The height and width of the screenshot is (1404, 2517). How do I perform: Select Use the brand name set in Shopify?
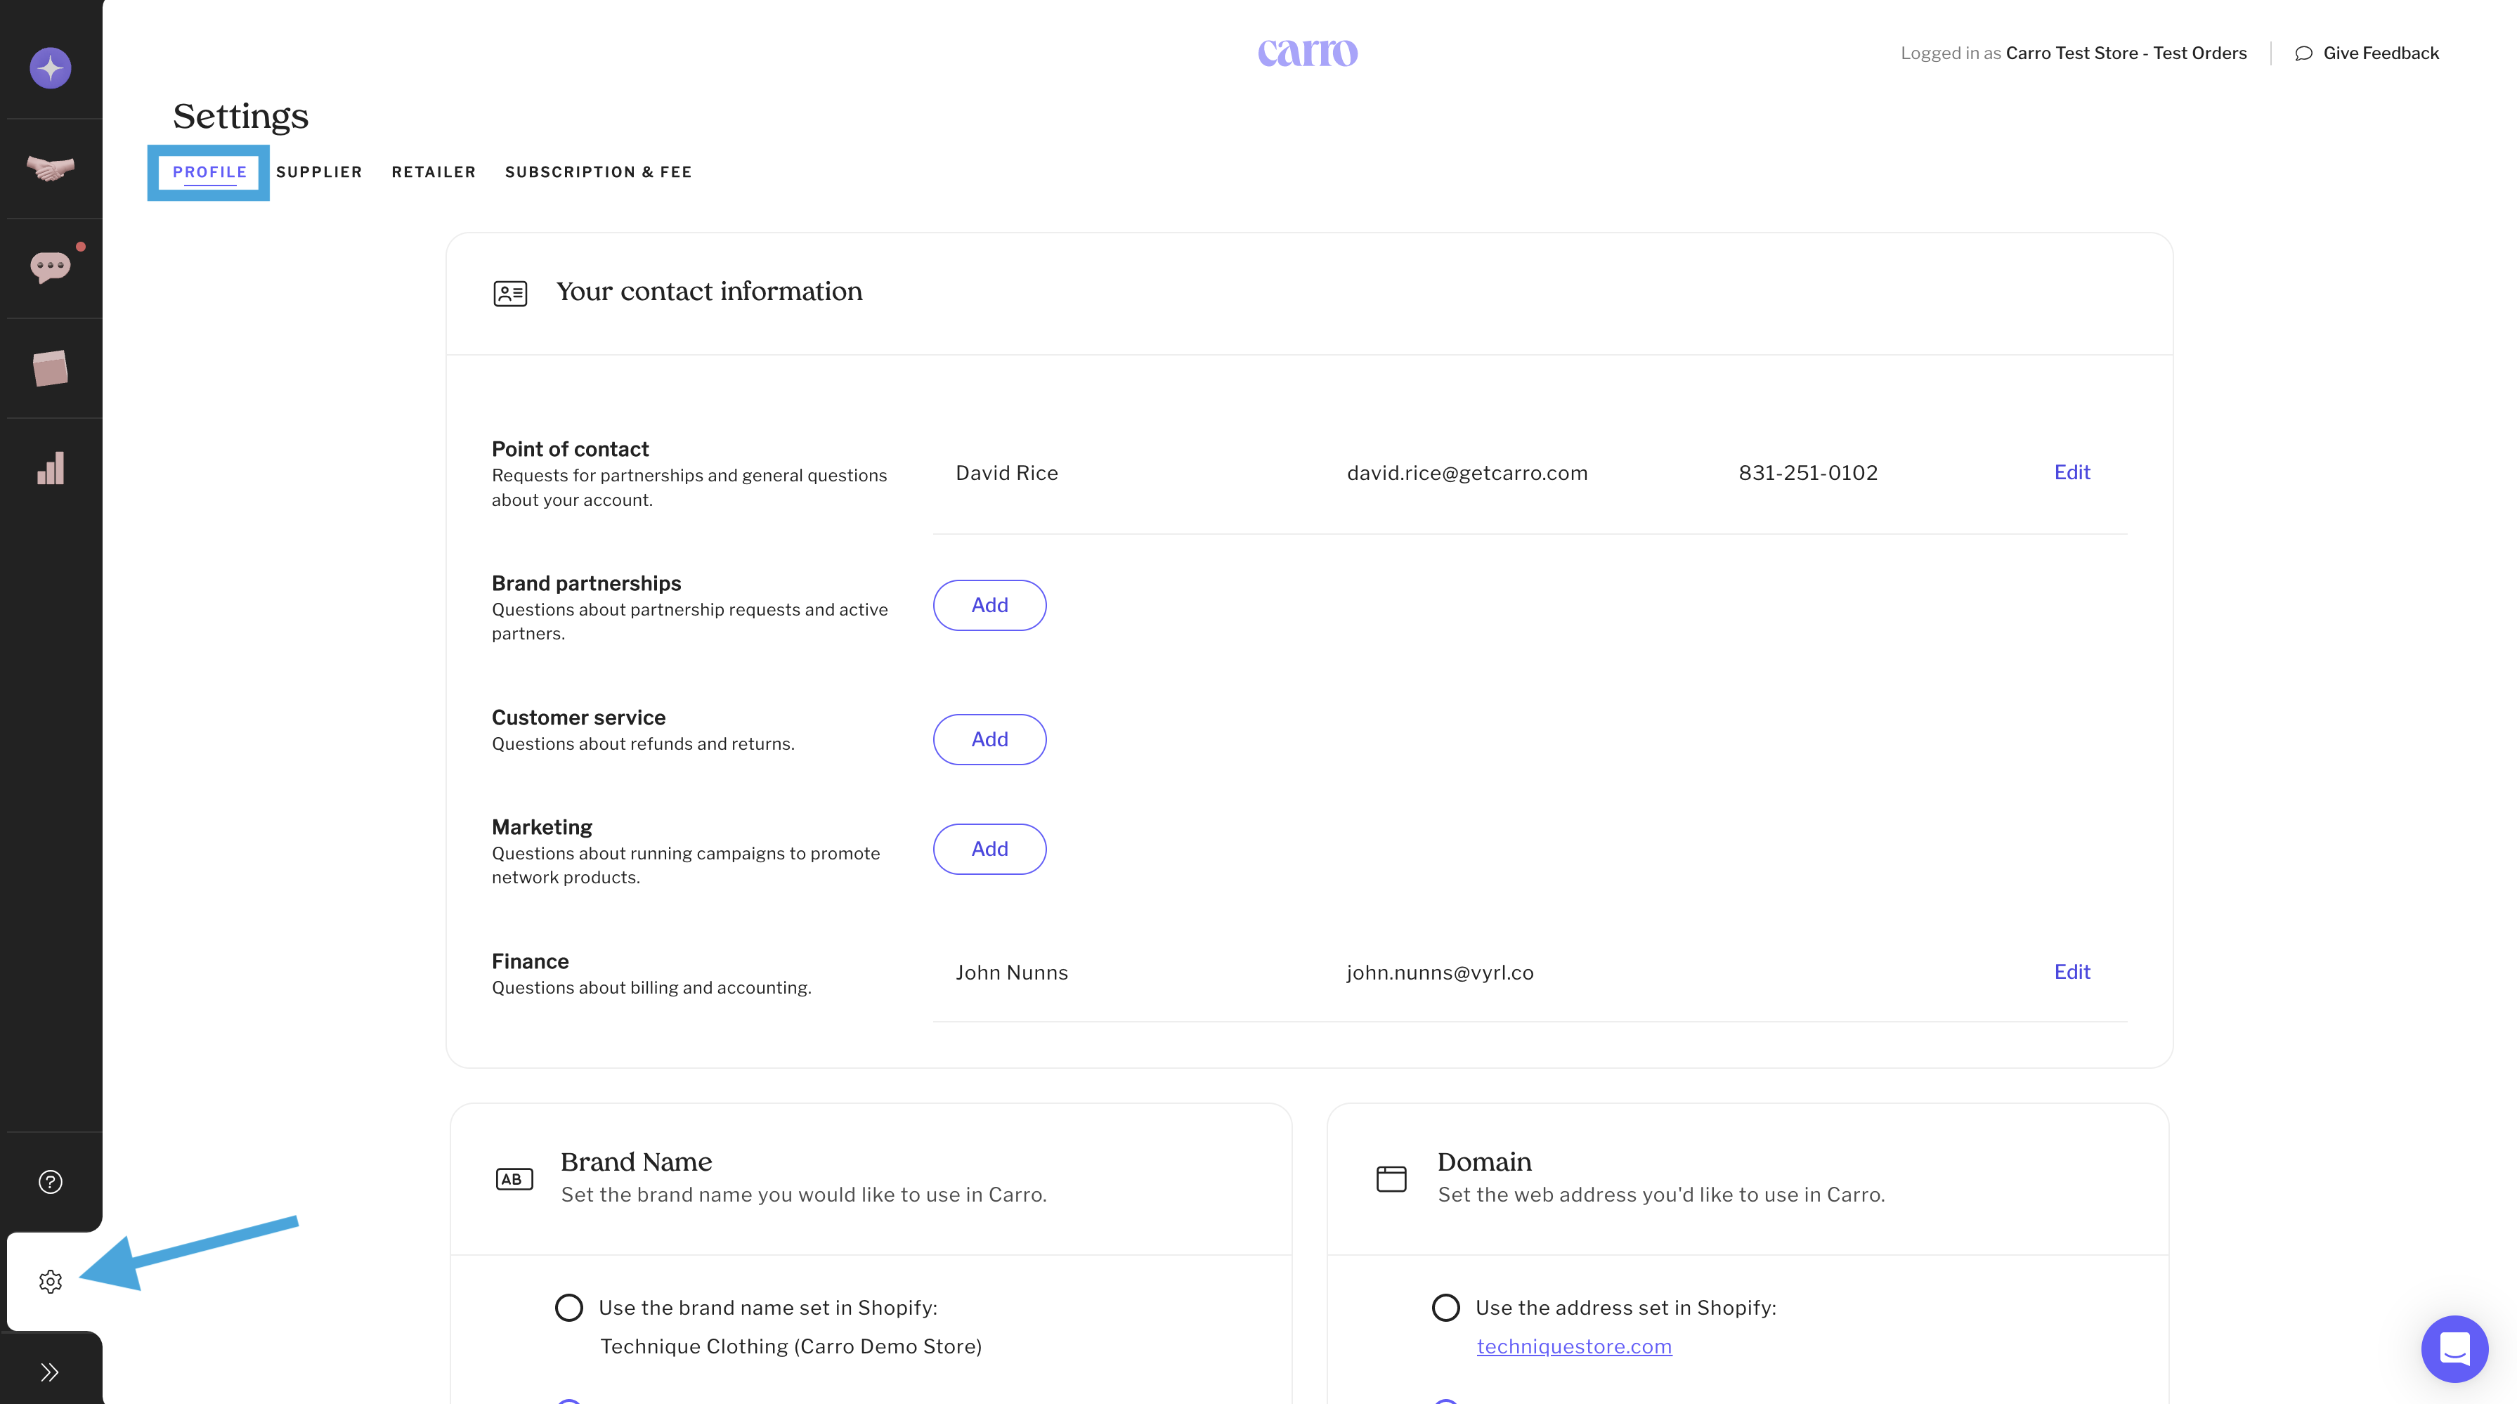pyautogui.click(x=568, y=1307)
